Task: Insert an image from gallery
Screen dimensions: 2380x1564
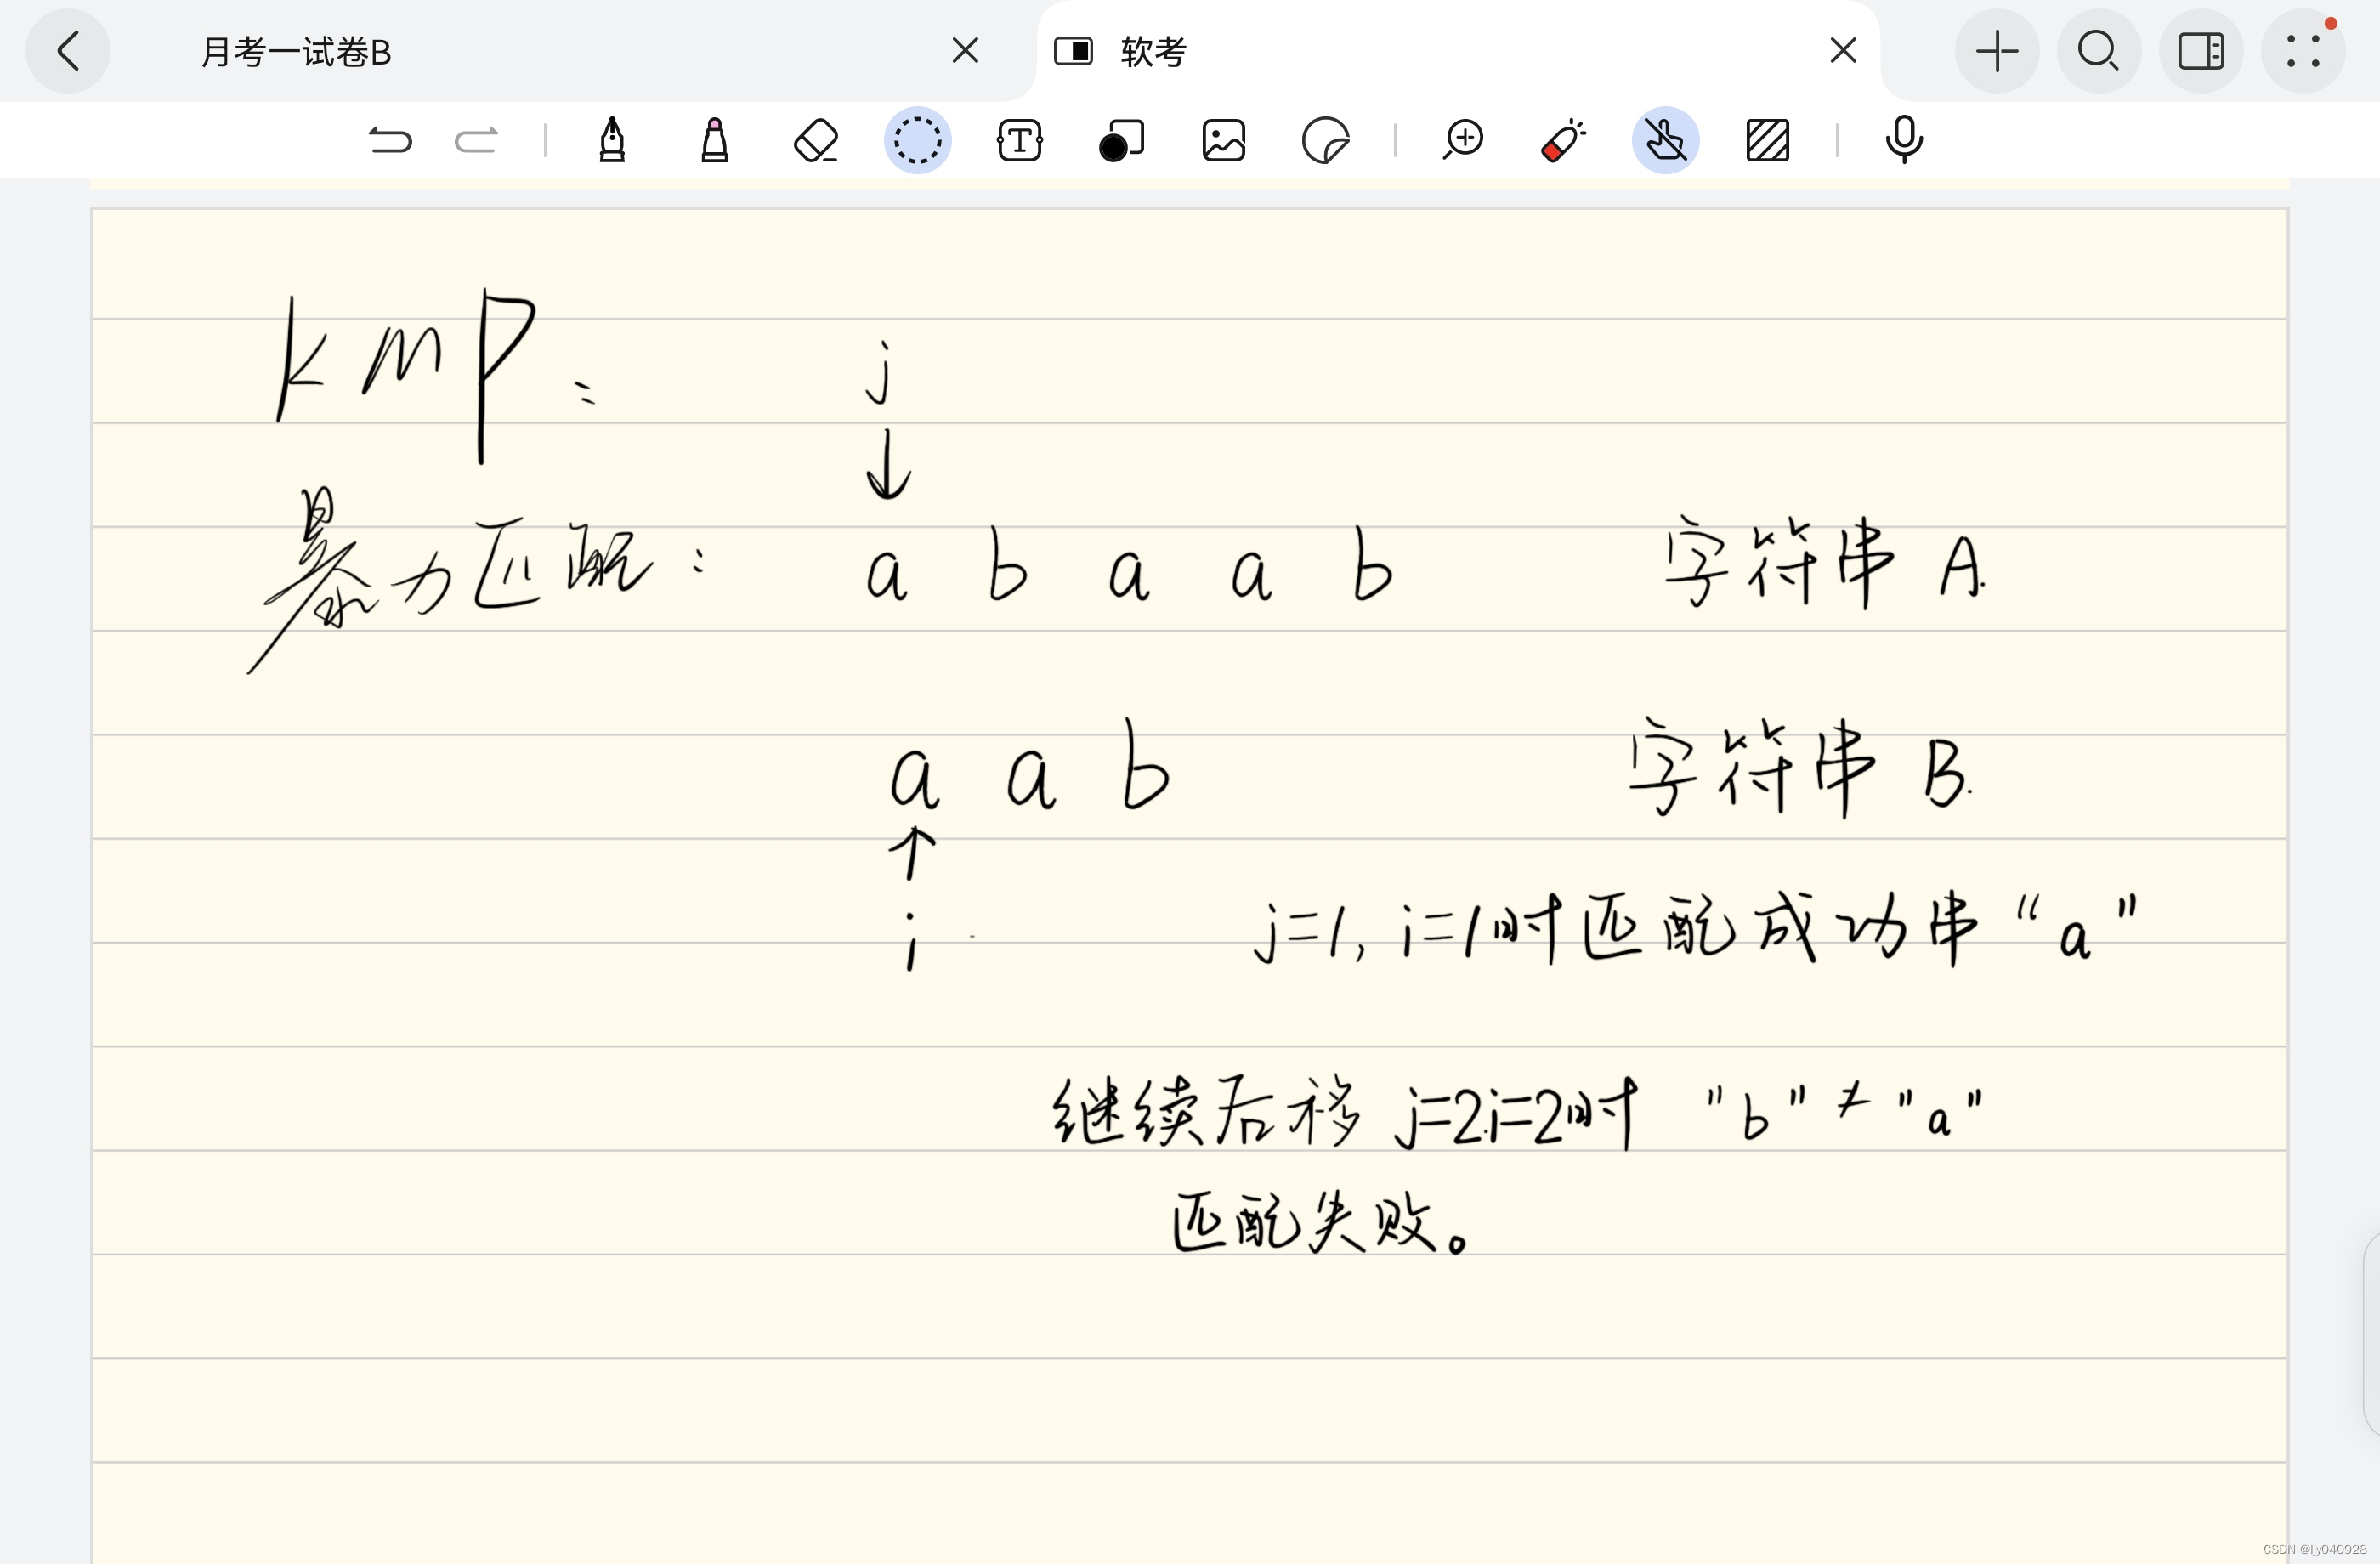Action: pos(1223,140)
